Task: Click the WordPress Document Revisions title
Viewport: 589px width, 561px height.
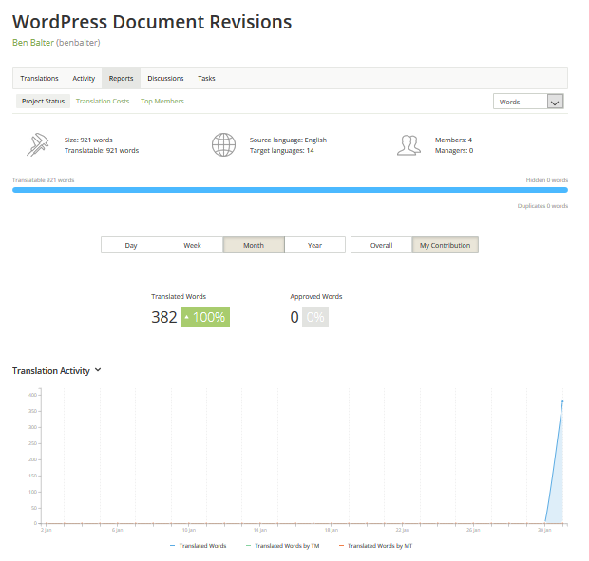Action: pos(152,22)
